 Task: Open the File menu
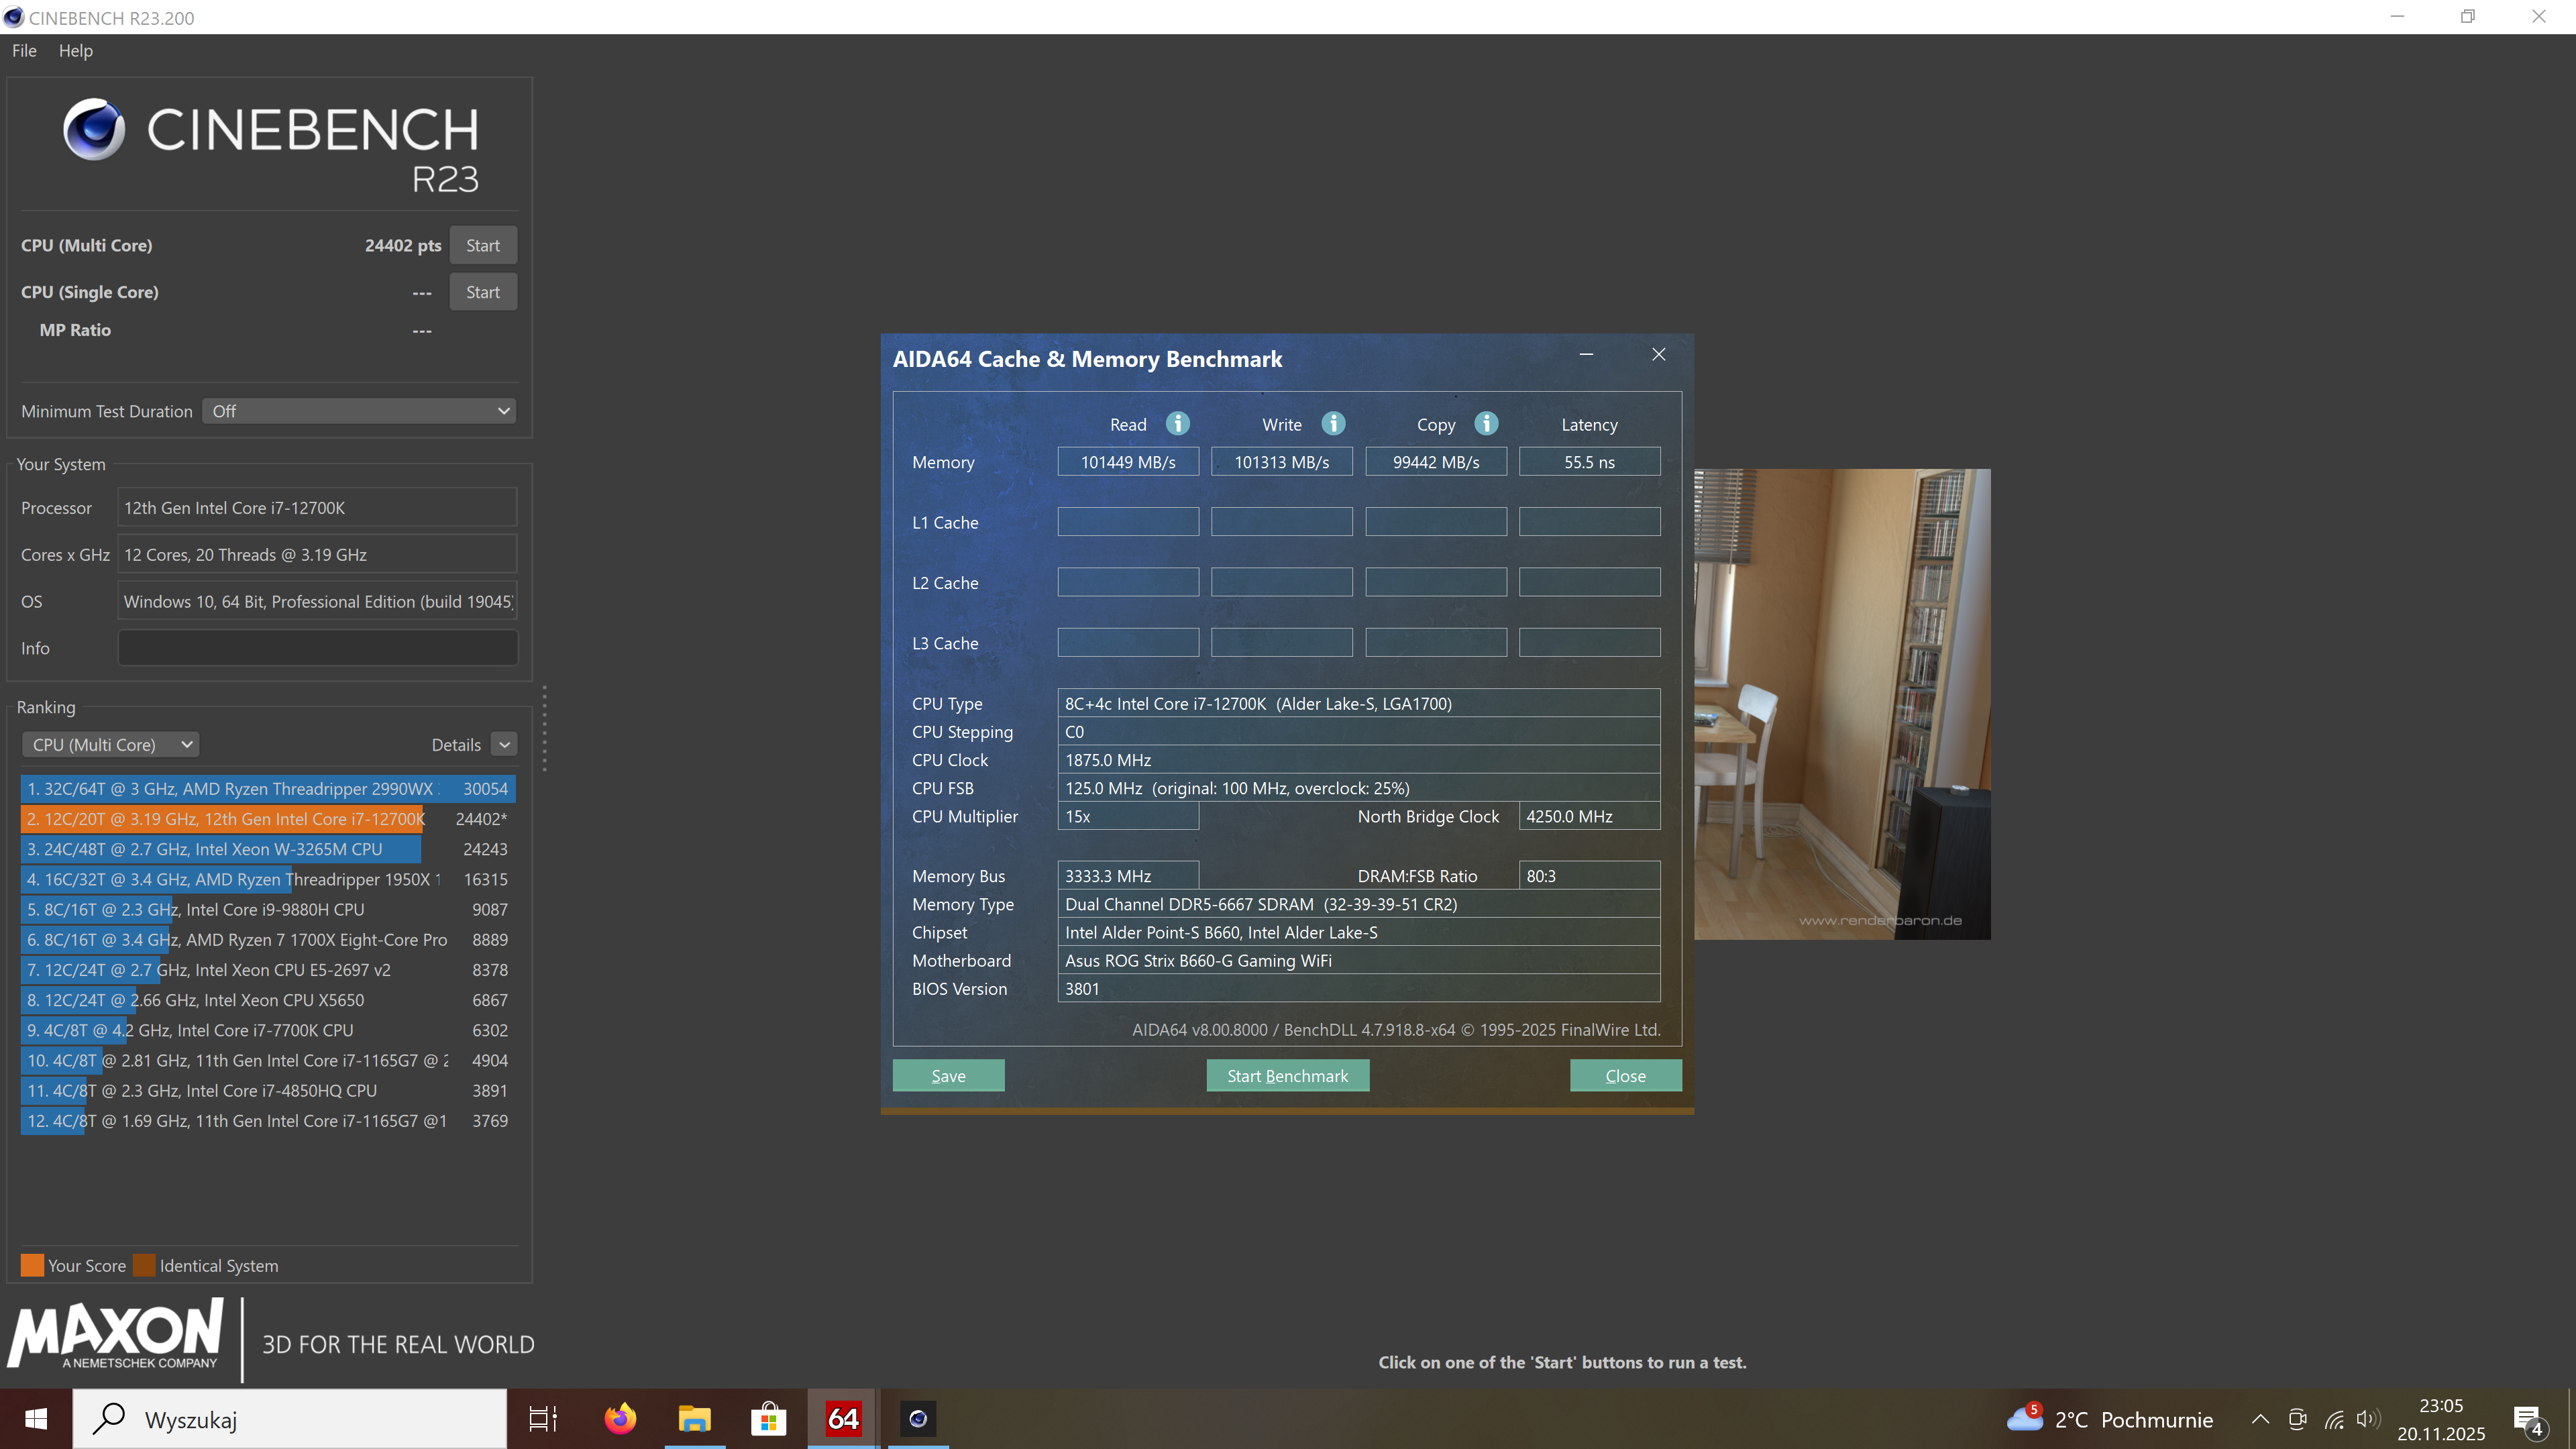24,51
